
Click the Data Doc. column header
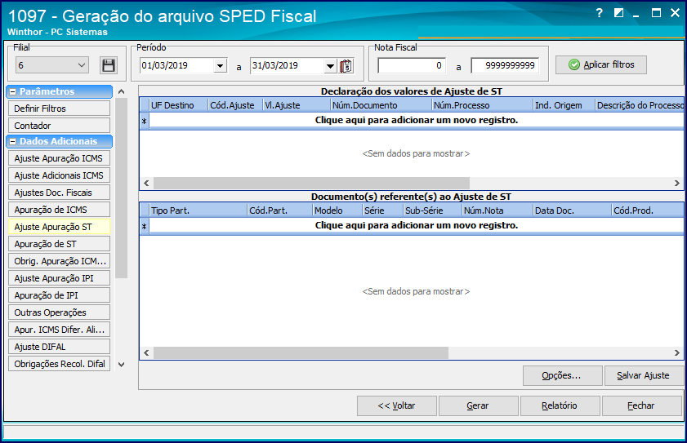573,210
